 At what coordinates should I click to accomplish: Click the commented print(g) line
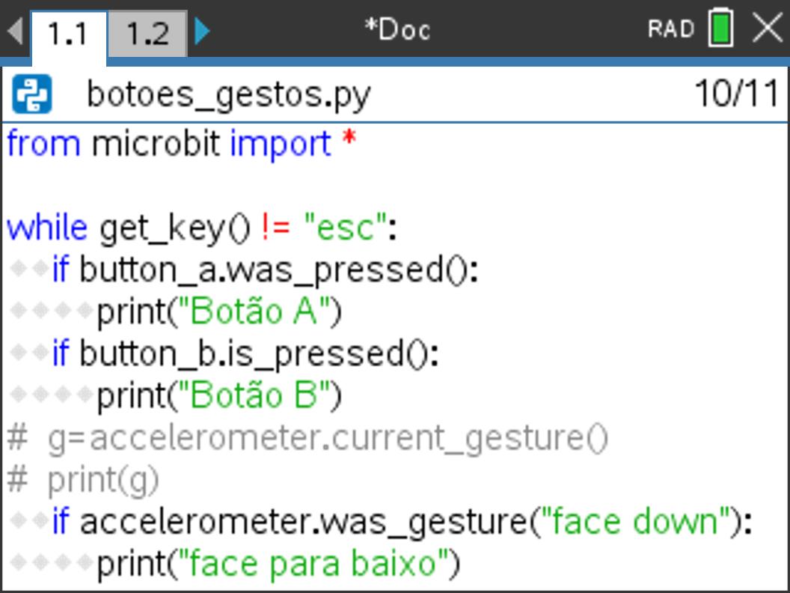83,480
